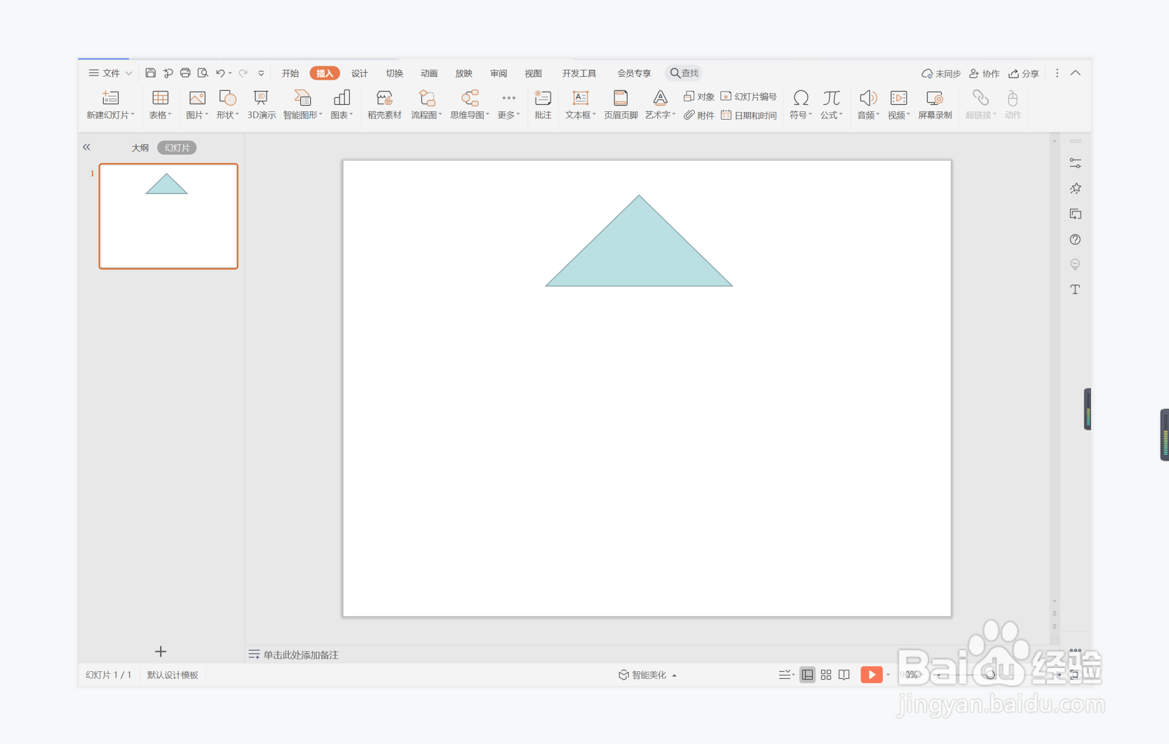Expand the 形状 shapes dropdown
Screen dimensions: 1169x744
coord(227,115)
